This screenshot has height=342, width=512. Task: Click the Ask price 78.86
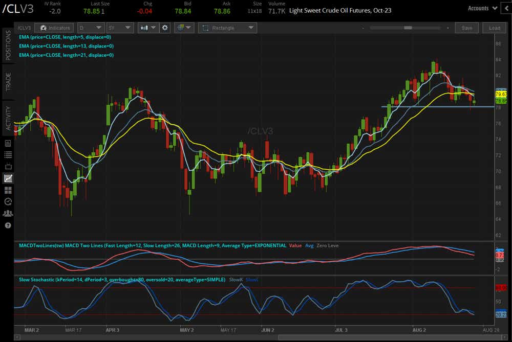[222, 11]
